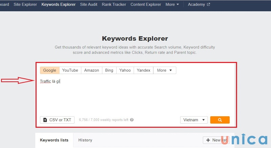This screenshot has width=271, height=148.
Task: Open Site Explorer in navigation bar
Action: (x=25, y=4)
